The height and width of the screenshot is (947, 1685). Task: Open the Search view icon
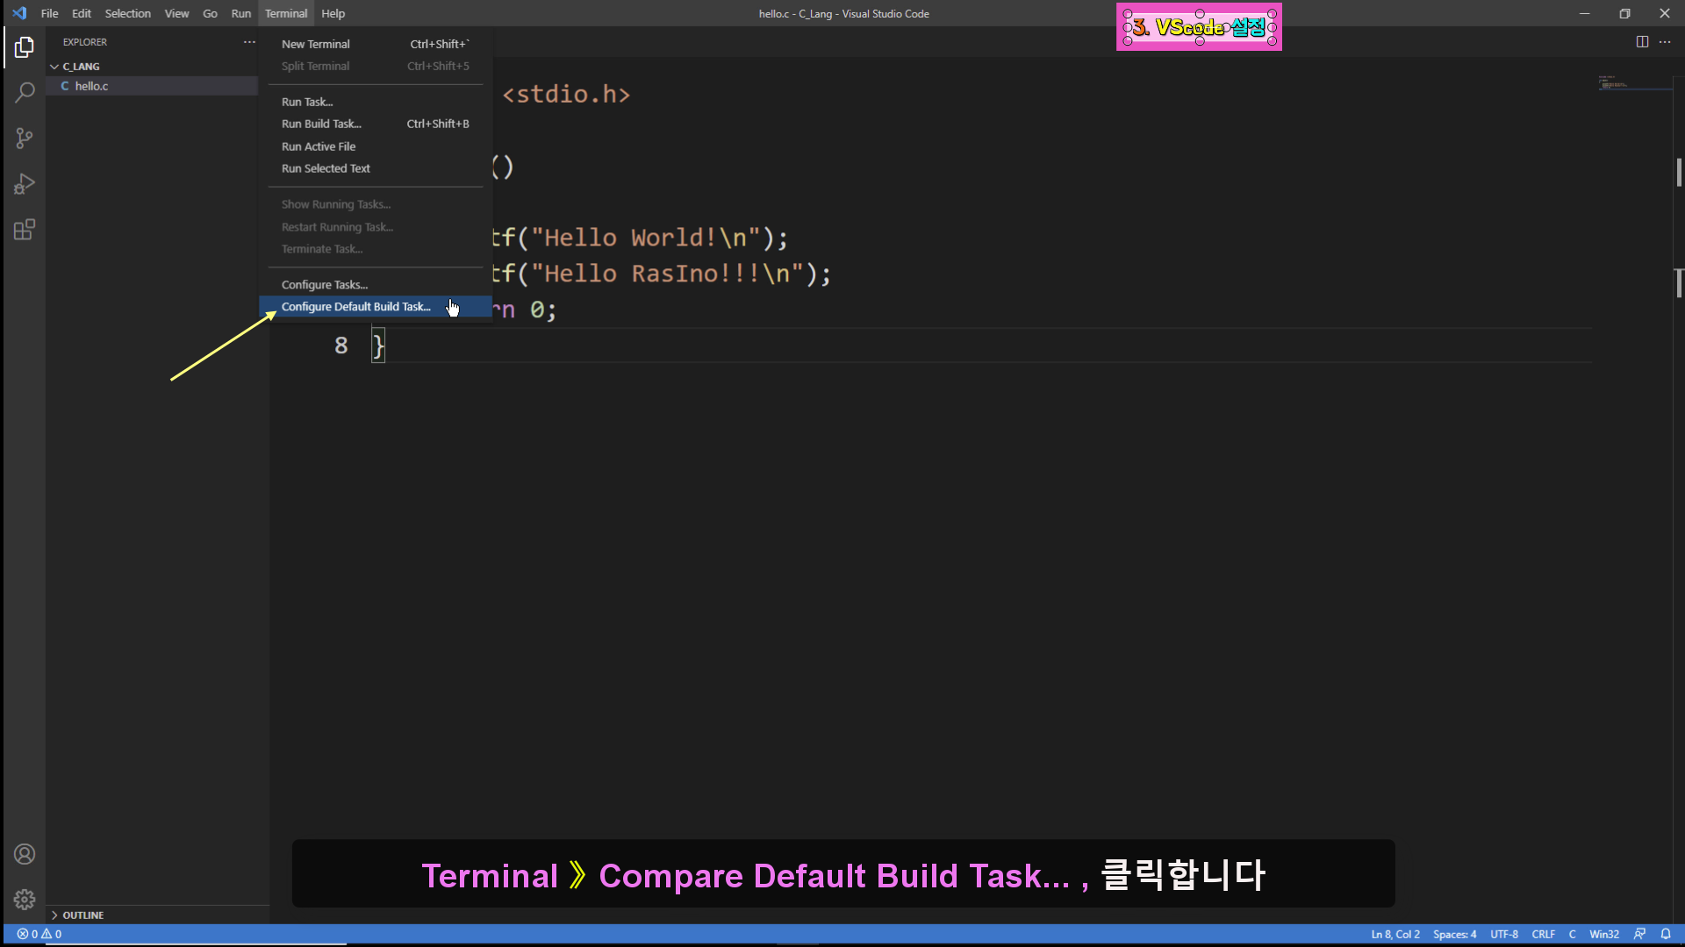click(x=25, y=92)
